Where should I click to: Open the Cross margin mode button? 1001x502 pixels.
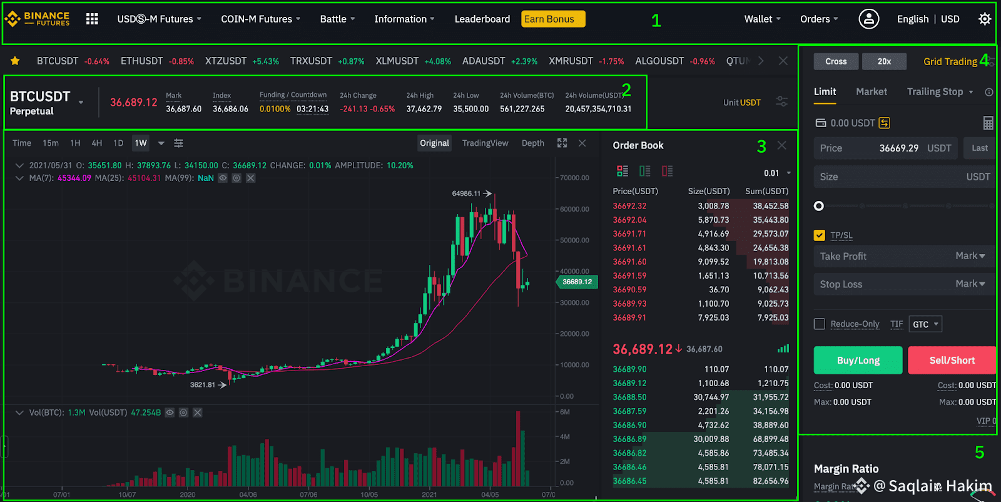tap(836, 61)
